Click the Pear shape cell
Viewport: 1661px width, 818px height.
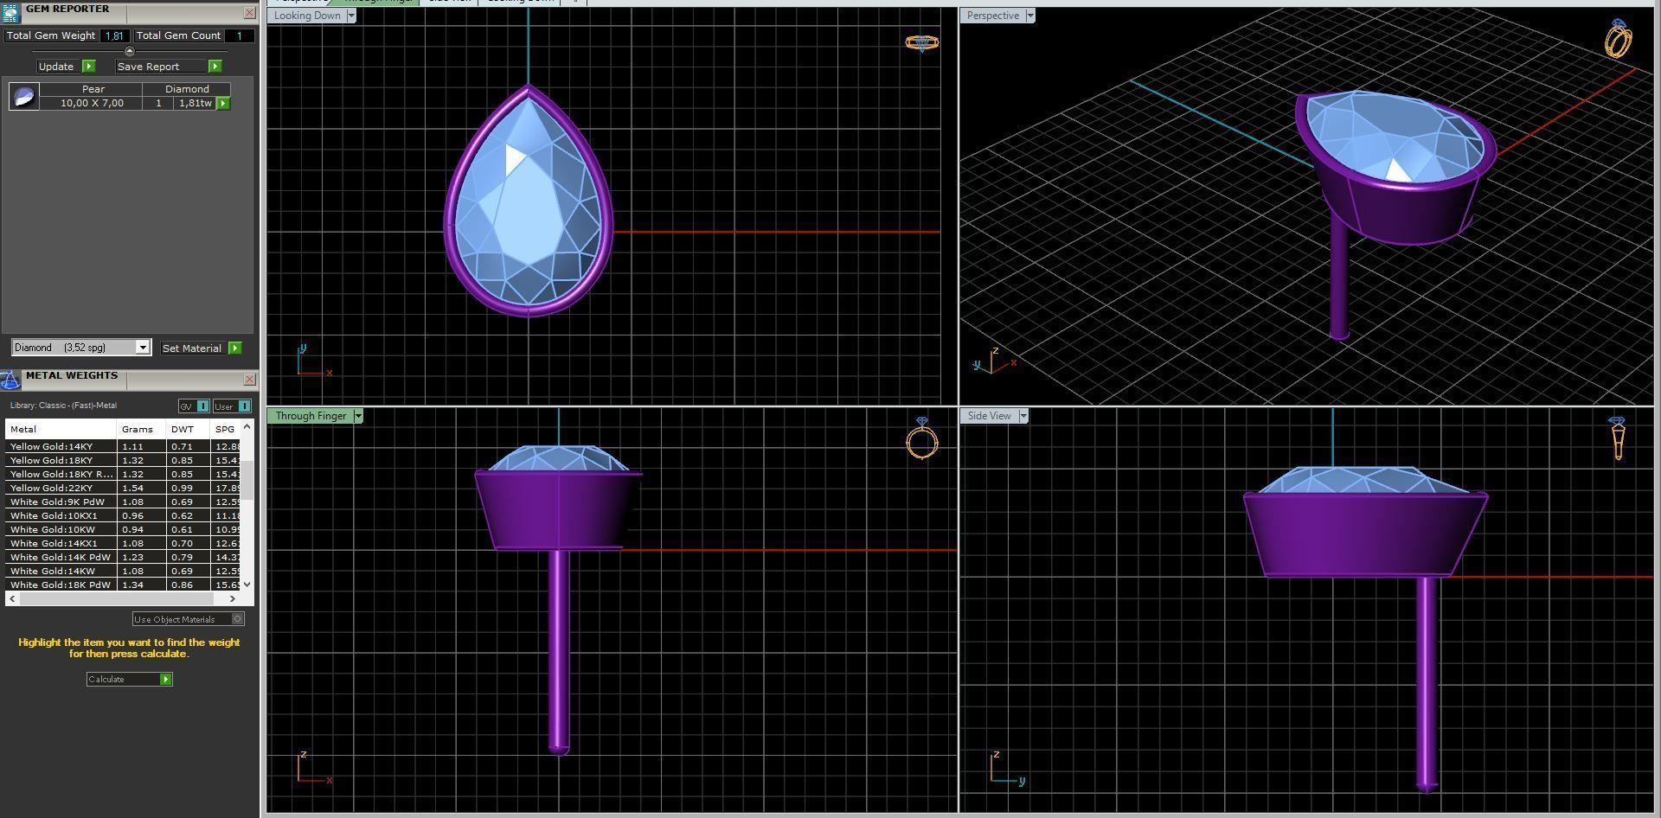click(93, 89)
